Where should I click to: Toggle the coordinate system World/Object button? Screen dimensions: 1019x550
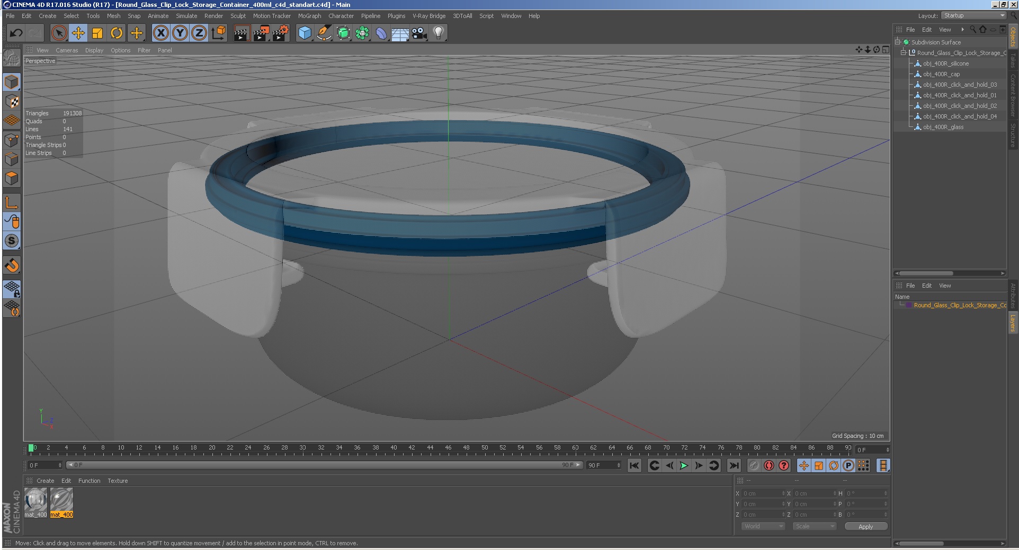(218, 33)
